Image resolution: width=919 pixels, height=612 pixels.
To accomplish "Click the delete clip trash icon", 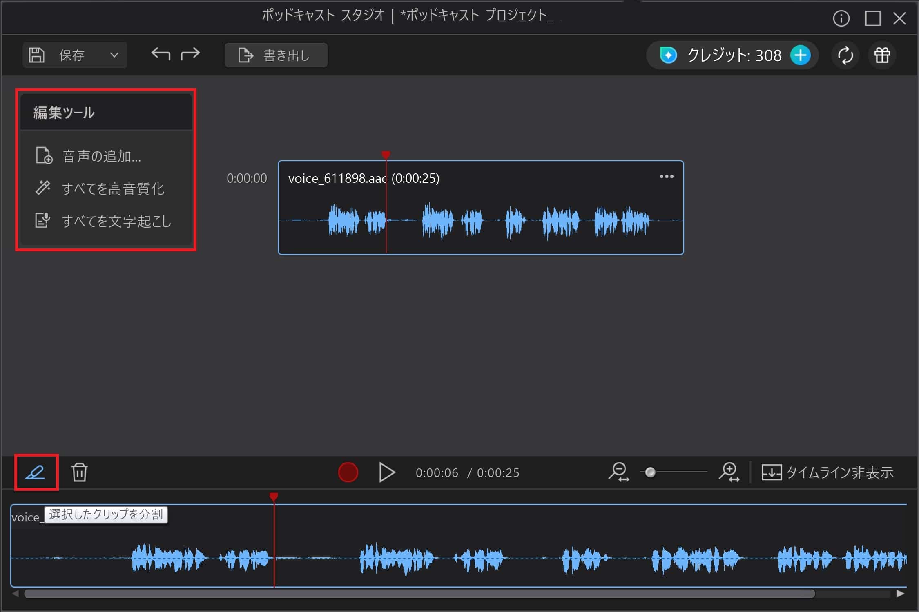I will click(79, 472).
